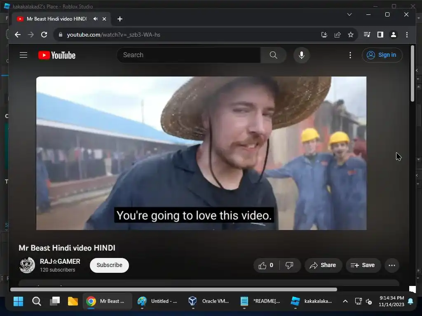Click the horizontal page scrollbar
Viewport: 422px width, 316px height.
(173, 289)
